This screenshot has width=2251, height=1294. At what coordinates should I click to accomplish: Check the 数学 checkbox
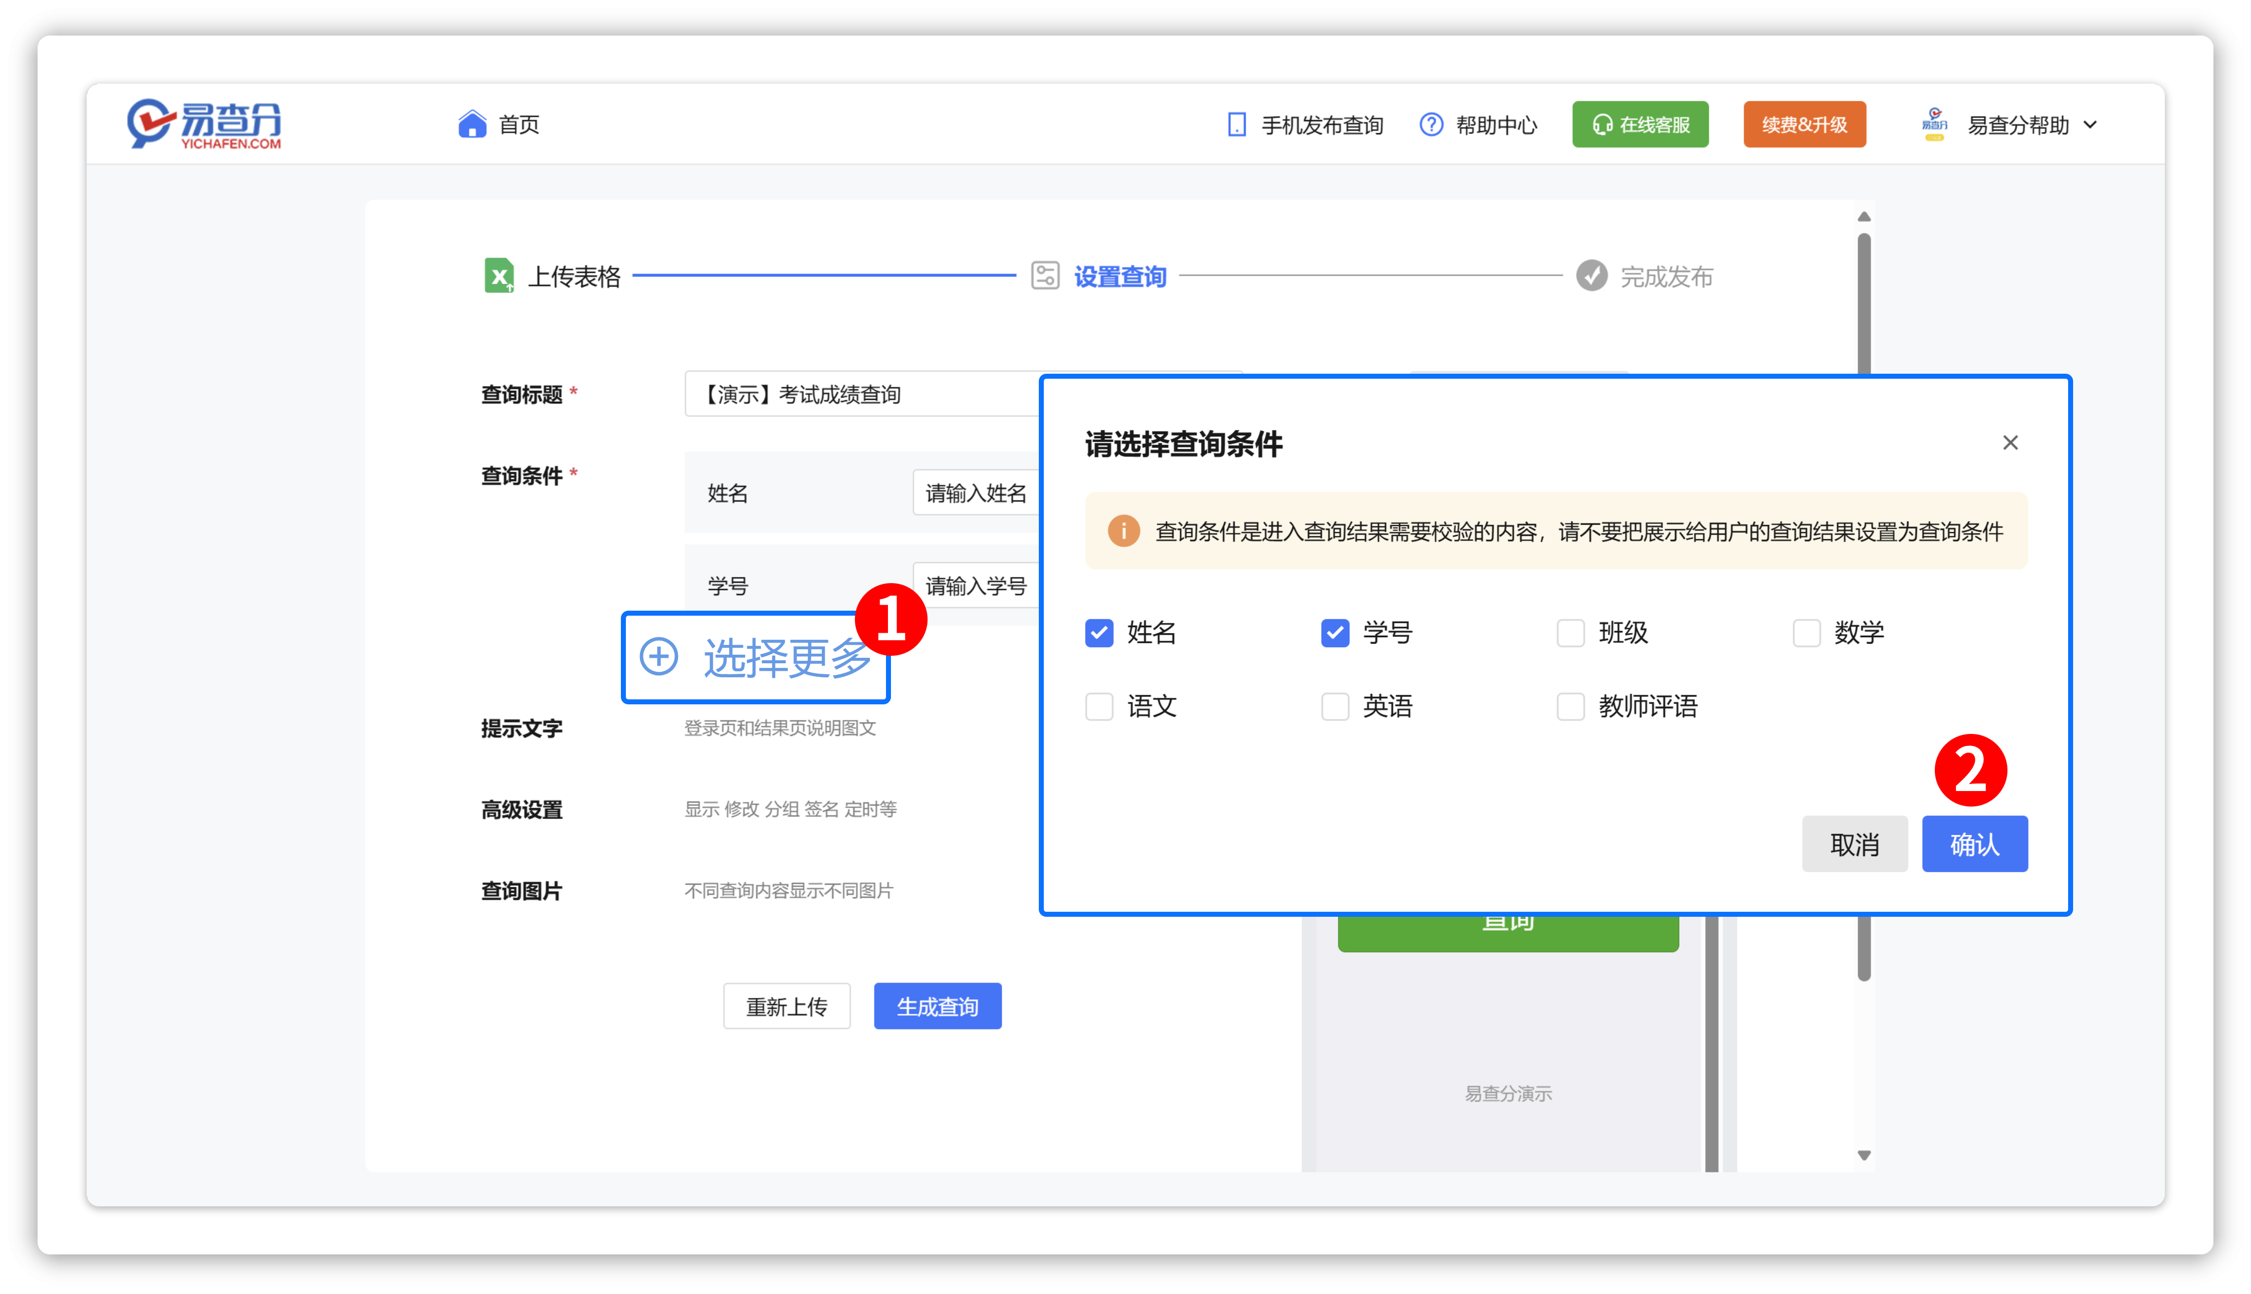1806,633
